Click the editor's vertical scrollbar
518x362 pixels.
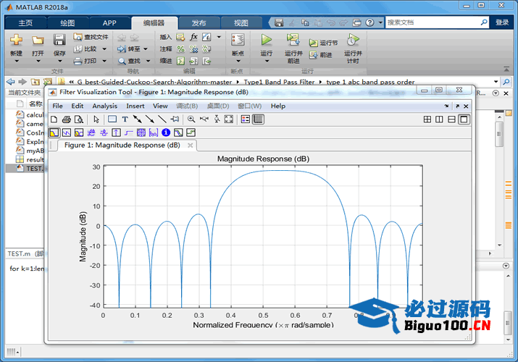pyautogui.click(x=499, y=138)
